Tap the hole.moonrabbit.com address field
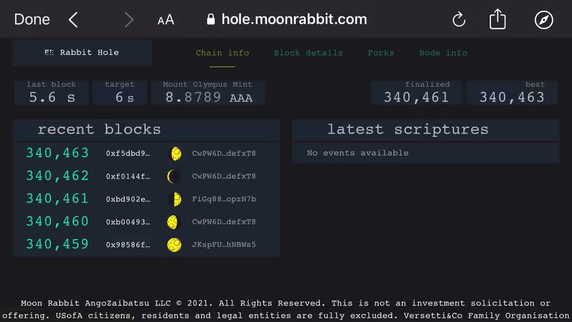Viewport: 572px width, 322px height. (287, 20)
